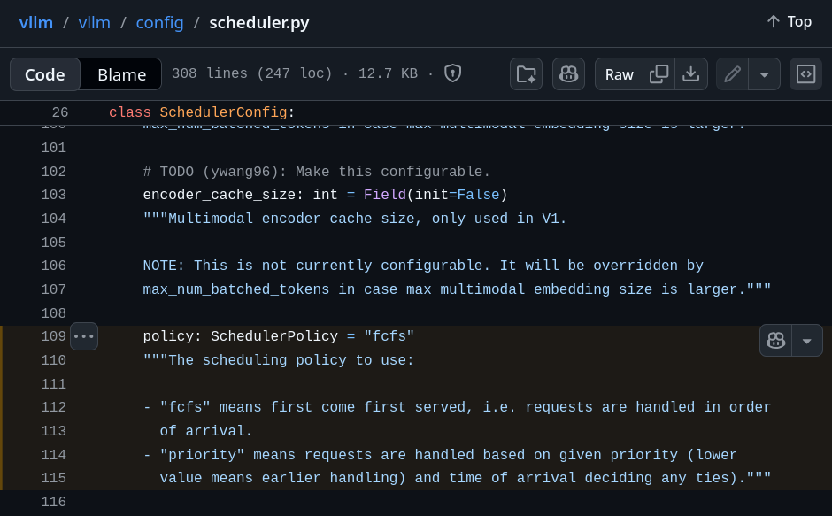Click the sticky class SchedulerConfig header line

pyautogui.click(x=202, y=112)
